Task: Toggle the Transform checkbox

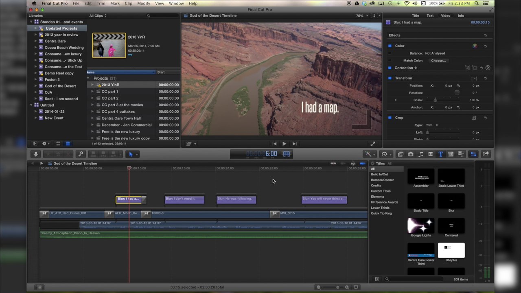Action: click(x=390, y=78)
